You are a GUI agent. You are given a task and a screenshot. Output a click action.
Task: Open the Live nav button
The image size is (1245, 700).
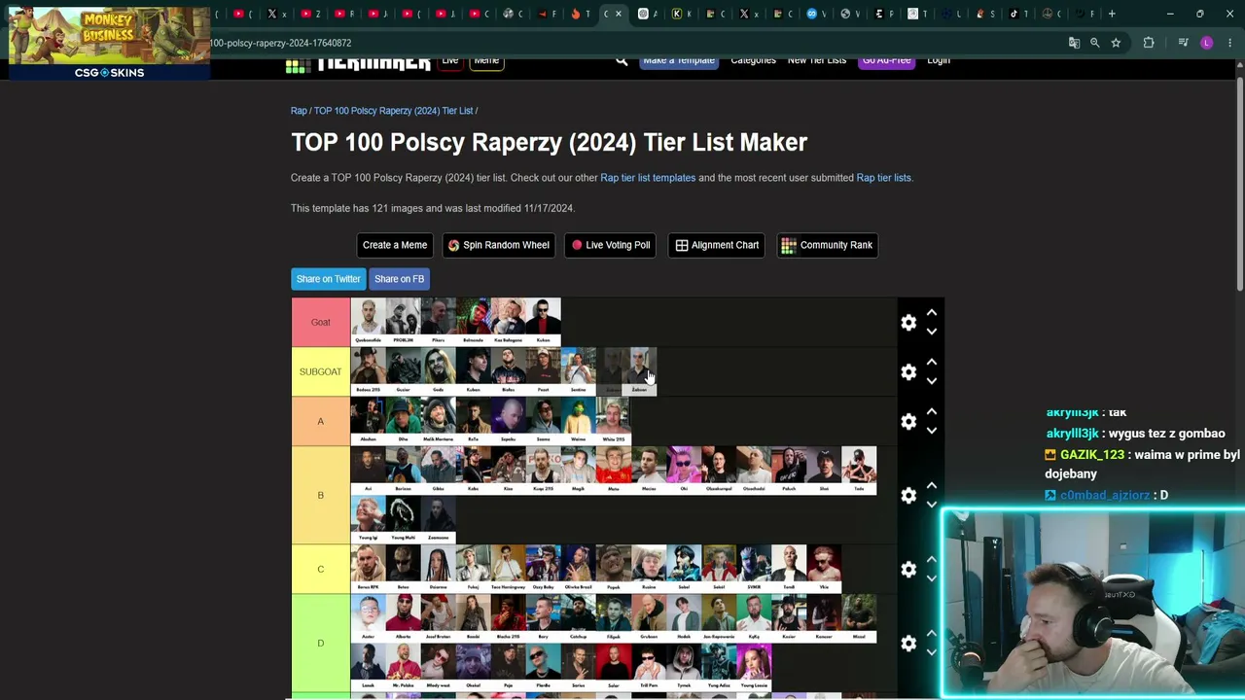[449, 62]
